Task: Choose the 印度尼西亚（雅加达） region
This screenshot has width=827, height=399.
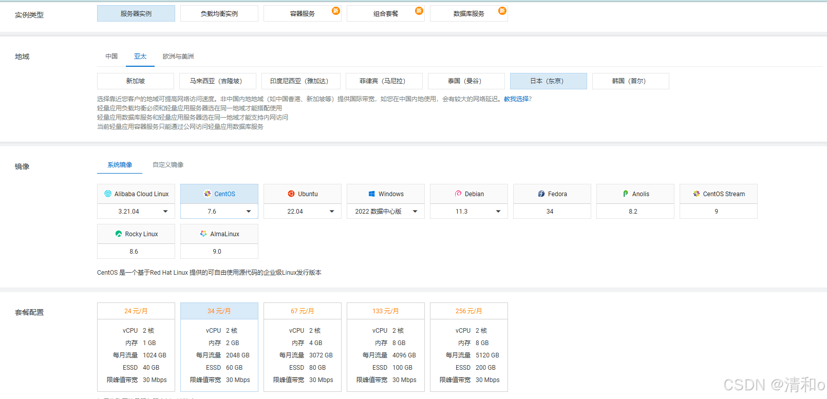Action: pos(300,81)
